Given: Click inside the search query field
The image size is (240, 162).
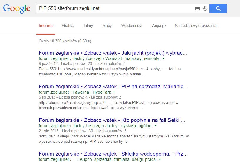Looking at the screenshot, I should coord(115,8).
